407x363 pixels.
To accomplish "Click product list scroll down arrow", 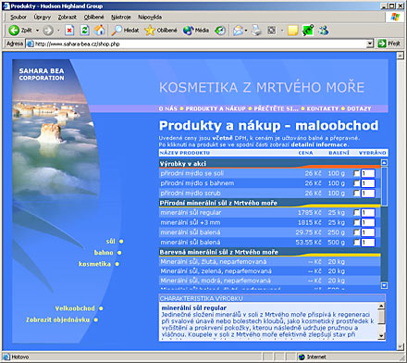I will tap(384, 285).
